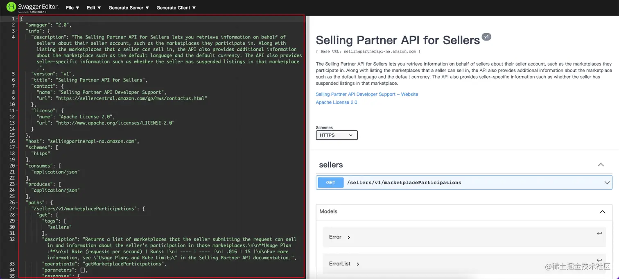The width and height of the screenshot is (619, 279).
Task: Click the "sellers" tag value on line 30
Action: coord(59,227)
